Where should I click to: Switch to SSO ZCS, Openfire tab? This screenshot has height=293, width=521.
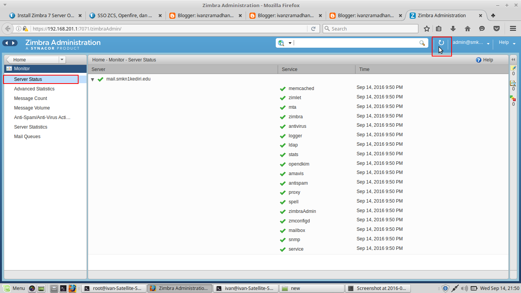click(126, 16)
